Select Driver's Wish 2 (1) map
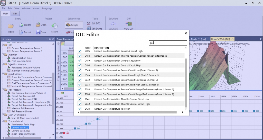 tap(21, 130)
